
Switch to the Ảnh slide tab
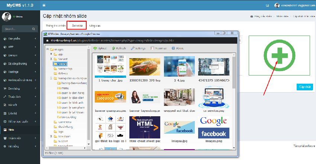[x=77, y=26]
